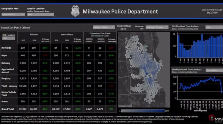Click the Grand Total comparison value 2,122
The image size is (223, 125).
point(89,109)
